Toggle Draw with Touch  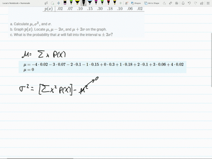click(x=126, y=3)
